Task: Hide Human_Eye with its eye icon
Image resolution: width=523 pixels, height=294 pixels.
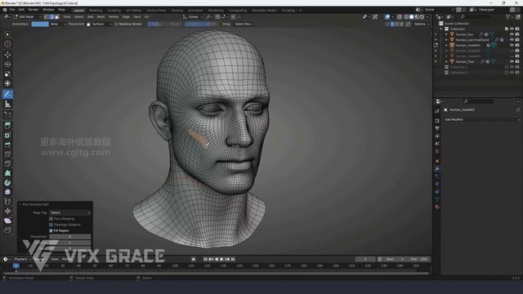Action: coord(512,34)
